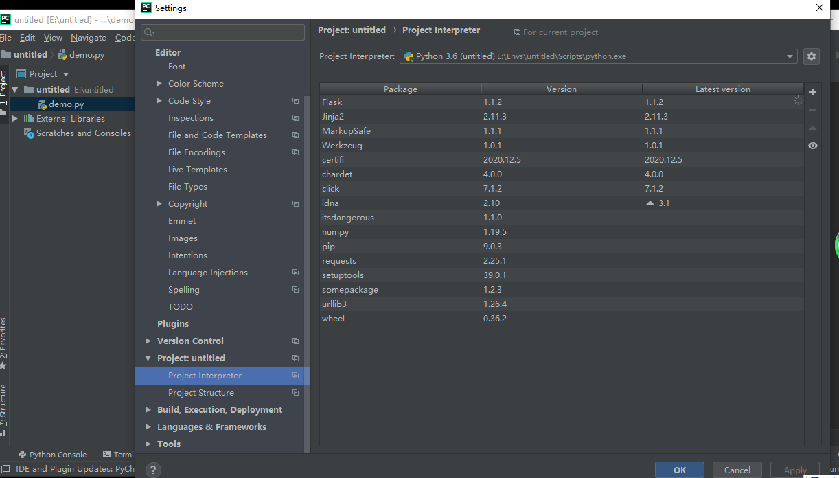Select the Flask package row

tap(561, 102)
